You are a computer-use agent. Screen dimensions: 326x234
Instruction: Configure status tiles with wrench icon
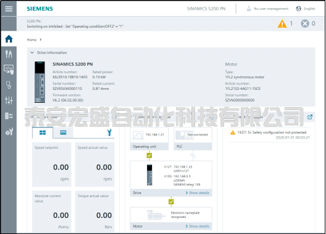109,132
